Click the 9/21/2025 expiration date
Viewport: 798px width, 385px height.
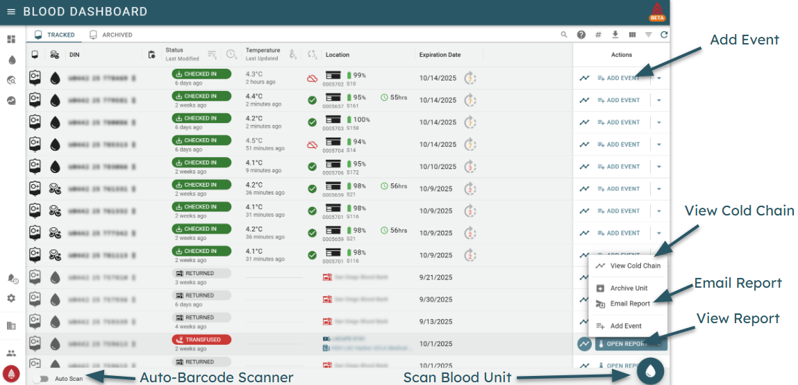coord(435,277)
